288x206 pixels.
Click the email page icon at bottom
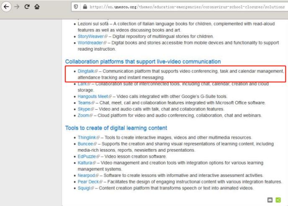point(270,200)
